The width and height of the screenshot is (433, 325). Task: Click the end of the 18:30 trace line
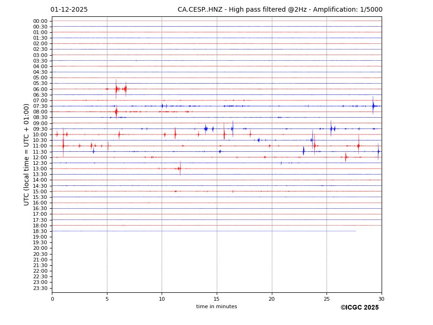[x=355, y=231]
